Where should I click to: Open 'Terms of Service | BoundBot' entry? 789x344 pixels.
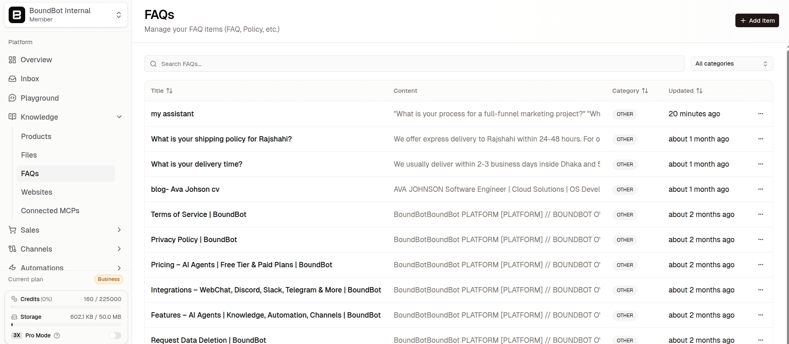pyautogui.click(x=198, y=214)
